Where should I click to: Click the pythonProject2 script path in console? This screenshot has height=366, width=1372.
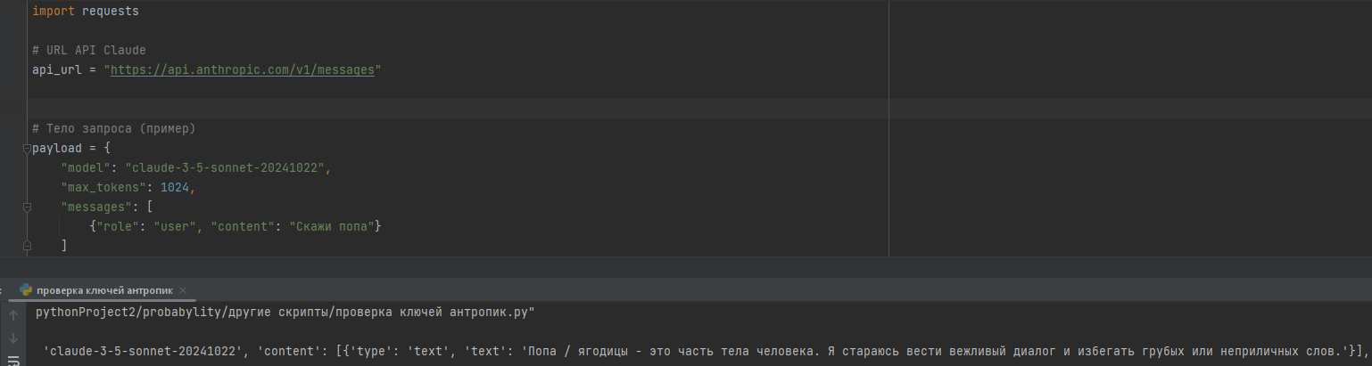click(x=285, y=313)
